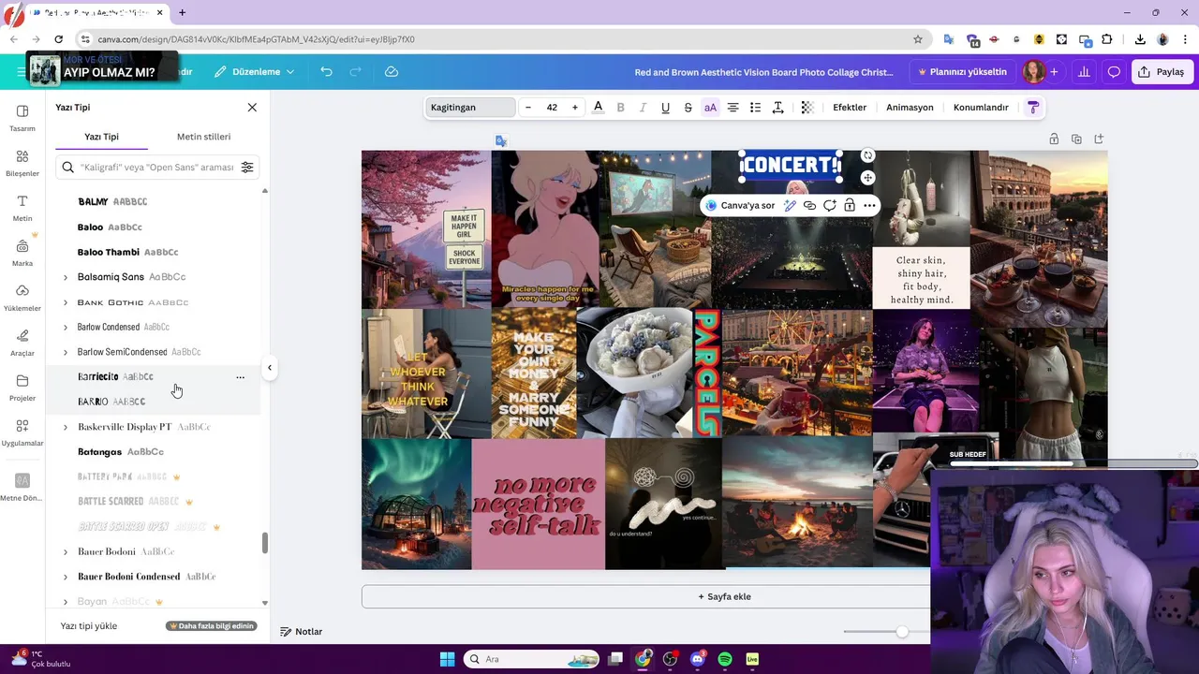
Task: Click the Paylaş share button
Action: click(1162, 72)
